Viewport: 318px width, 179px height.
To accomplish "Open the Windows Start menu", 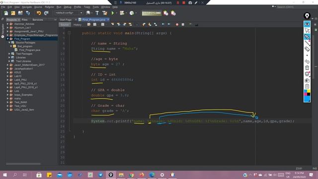I will click(5, 175).
